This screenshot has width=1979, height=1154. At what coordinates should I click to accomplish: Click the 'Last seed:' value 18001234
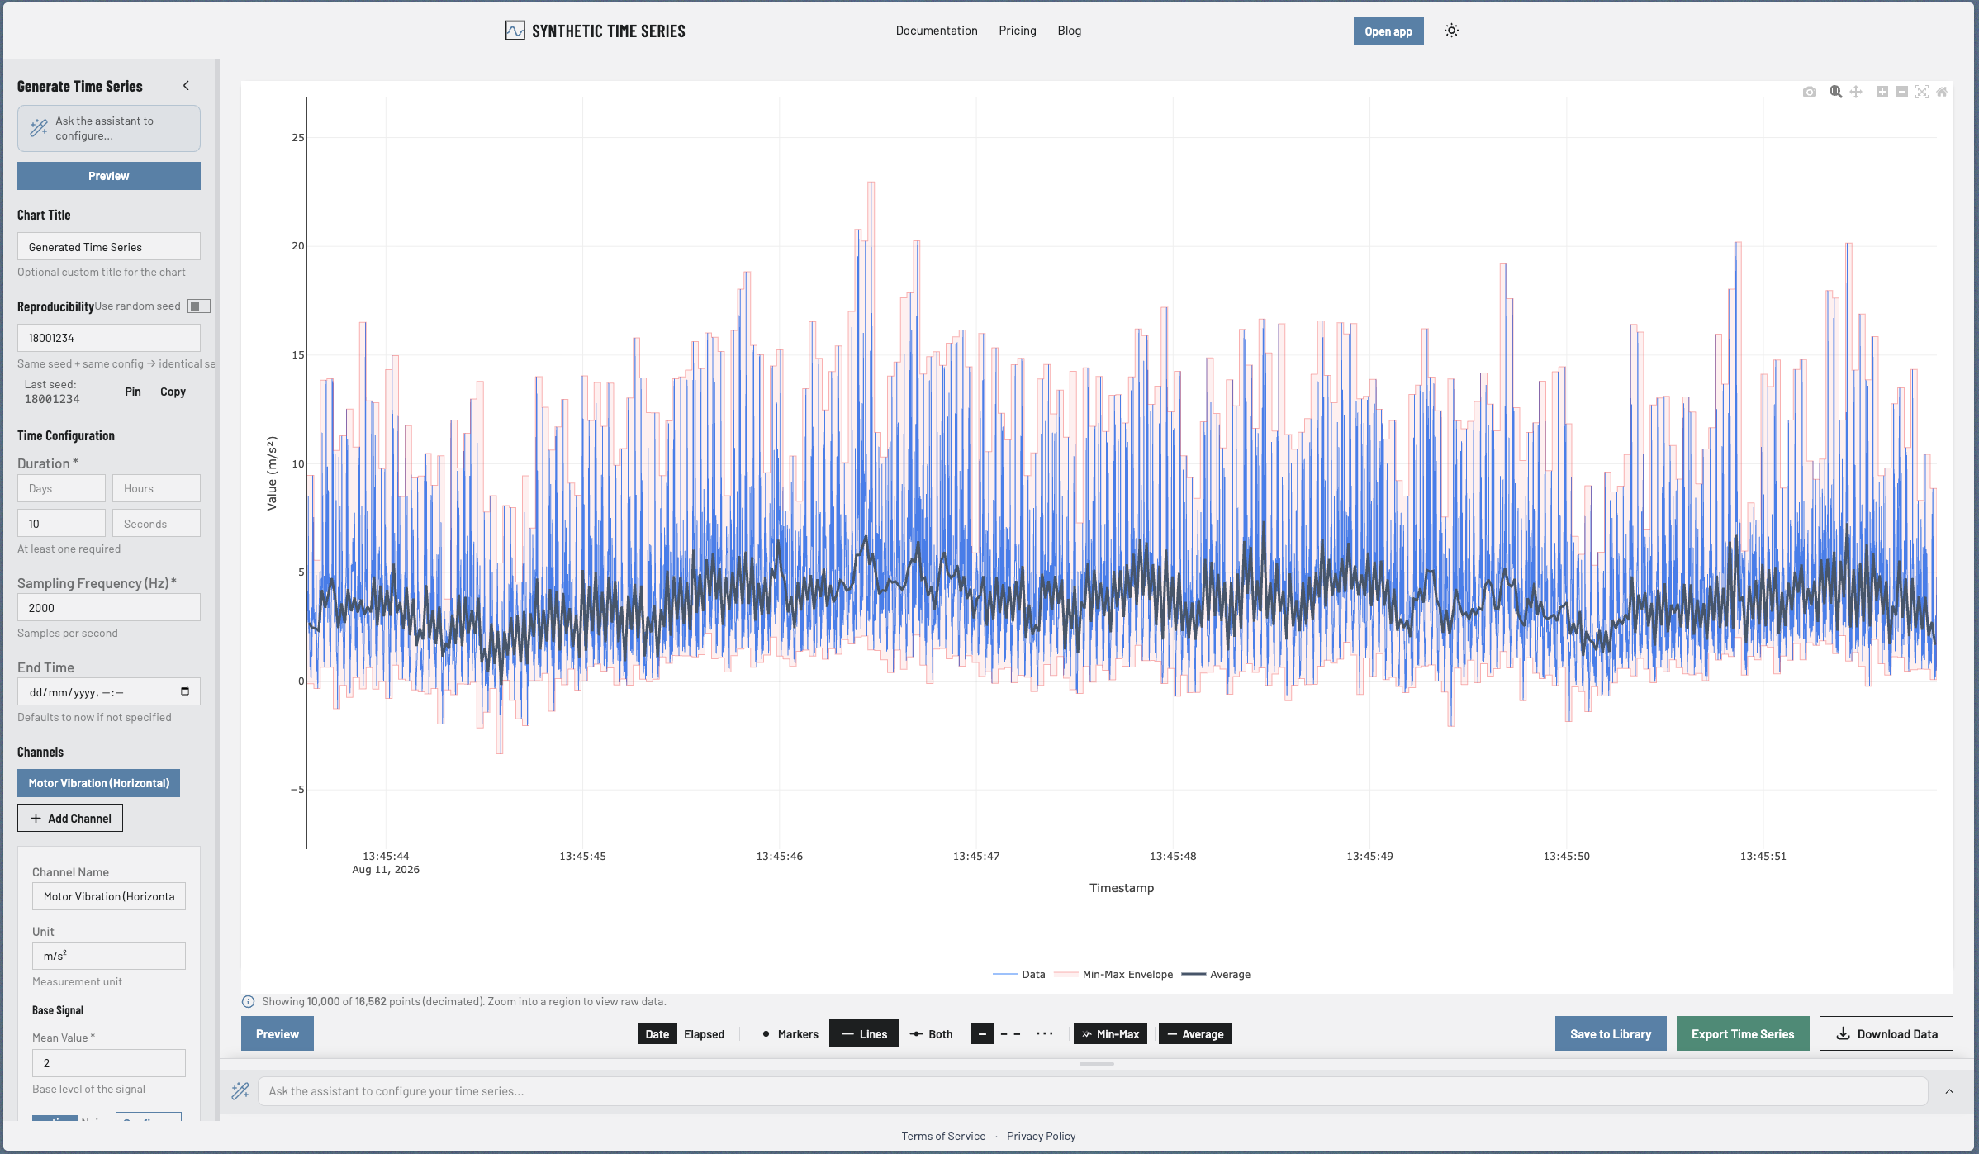point(52,399)
